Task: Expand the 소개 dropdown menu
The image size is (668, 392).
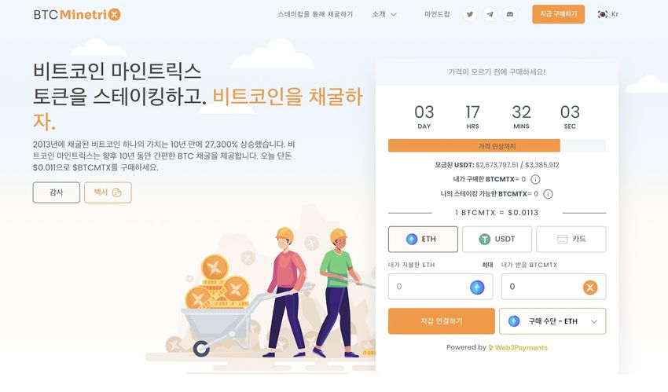Action: pos(384,14)
